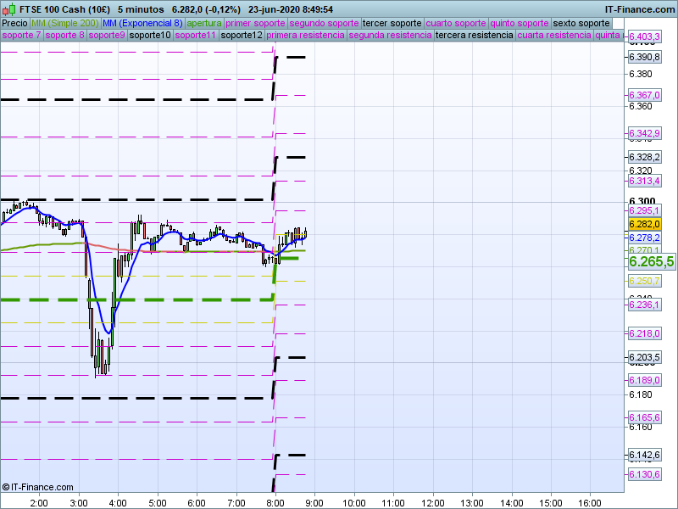Click the sexto soporte label
The width and height of the screenshot is (678, 509).
point(581,23)
